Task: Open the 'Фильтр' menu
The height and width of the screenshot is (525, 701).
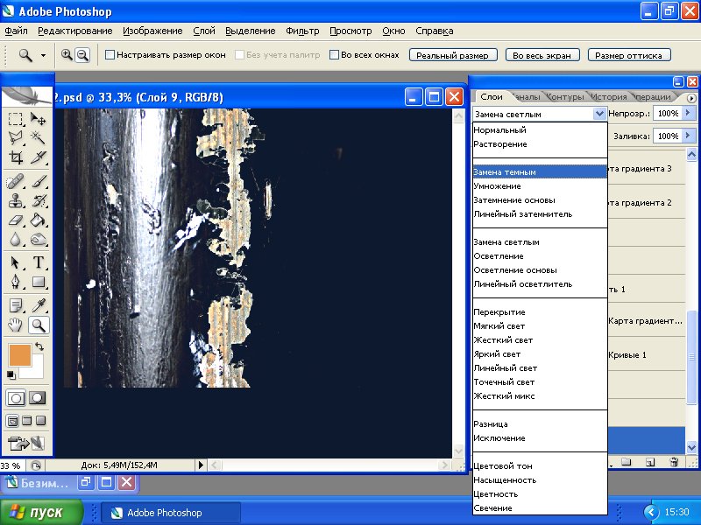Action: point(302,31)
